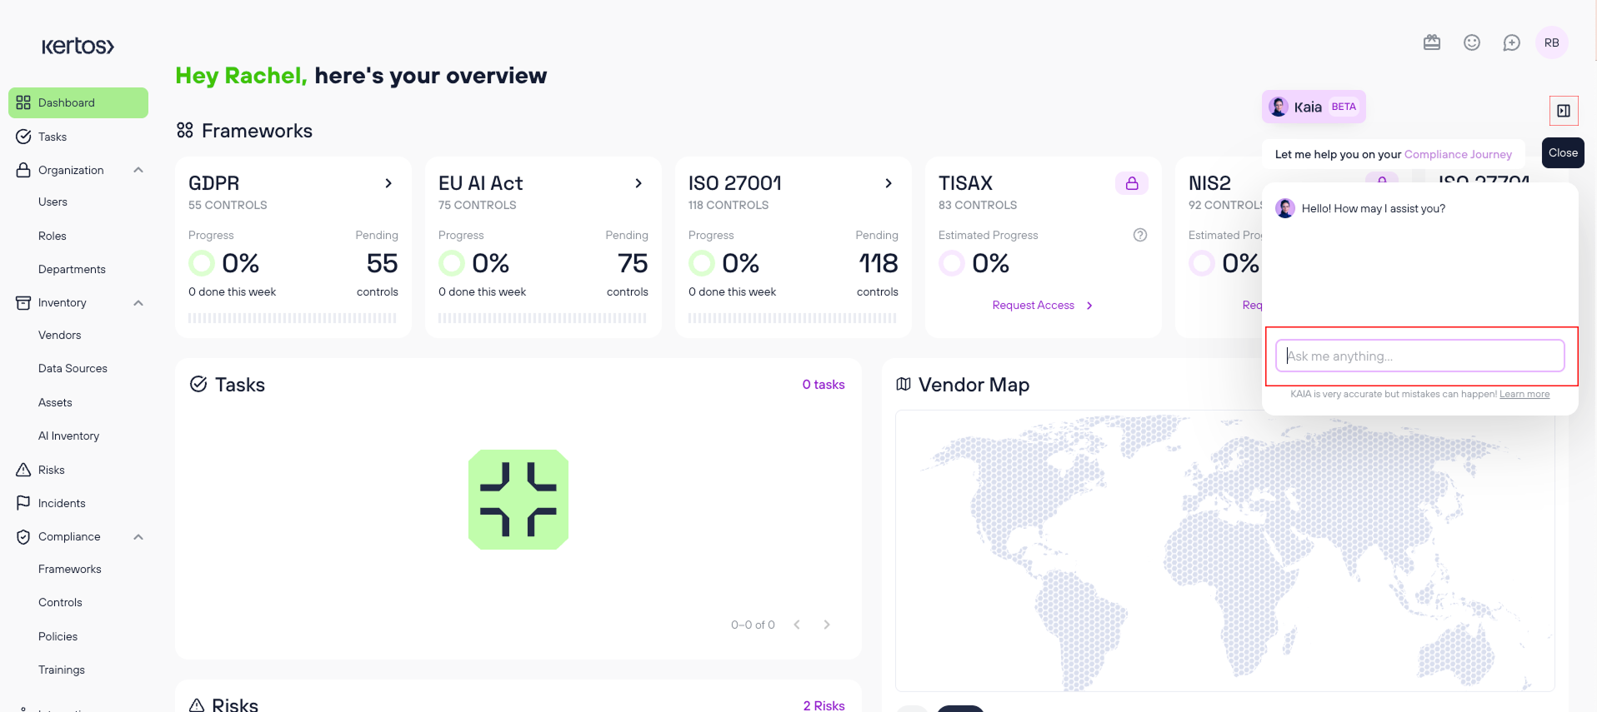1597x712 pixels.
Task: Open AI Inventory in sidebar
Action: [68, 436]
